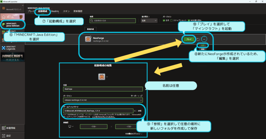Open 設定 settings in sidebar
Screen dimensions: 266x139
pyautogui.click(x=12, y=136)
